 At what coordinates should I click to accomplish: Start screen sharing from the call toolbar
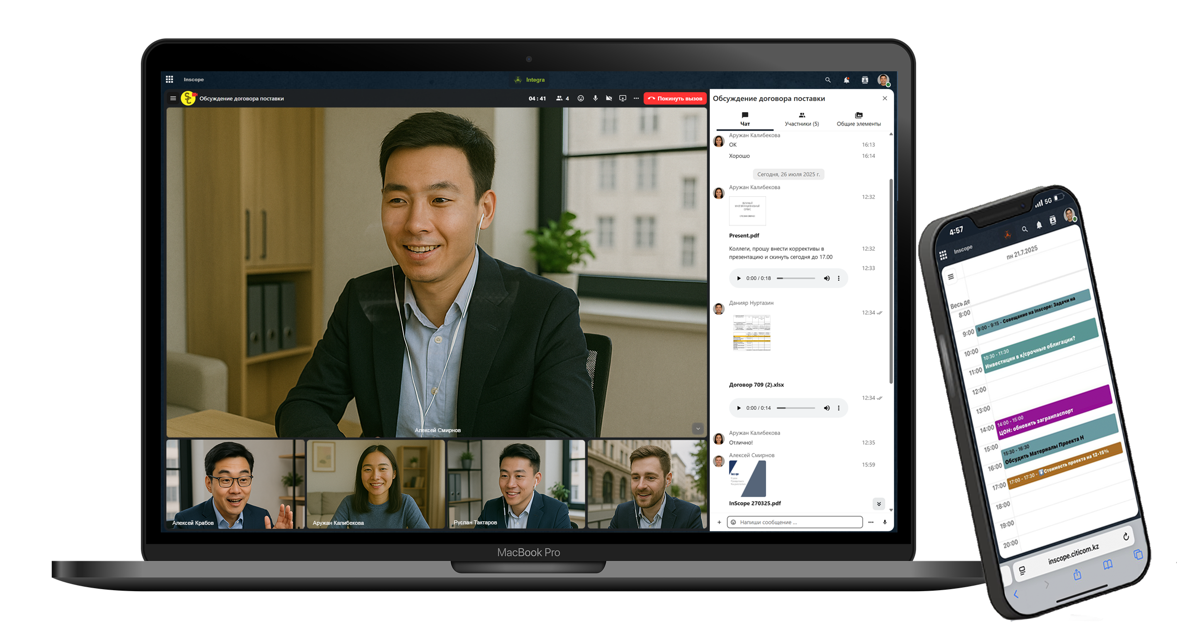(x=622, y=98)
